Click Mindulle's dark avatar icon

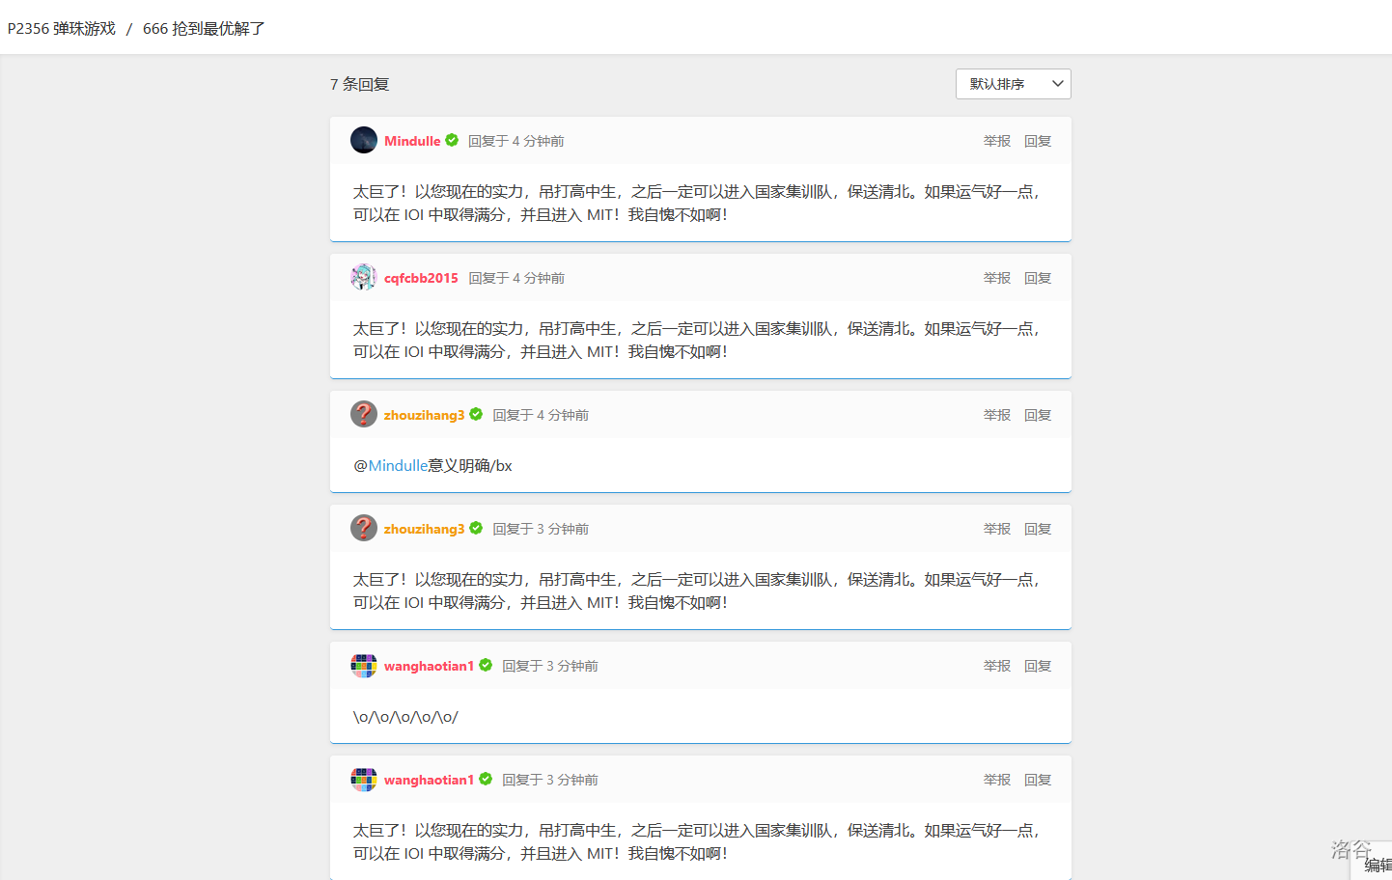click(x=363, y=140)
